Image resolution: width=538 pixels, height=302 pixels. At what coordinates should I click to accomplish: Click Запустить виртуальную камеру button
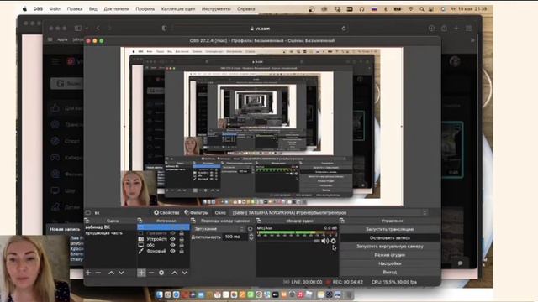[390, 246]
